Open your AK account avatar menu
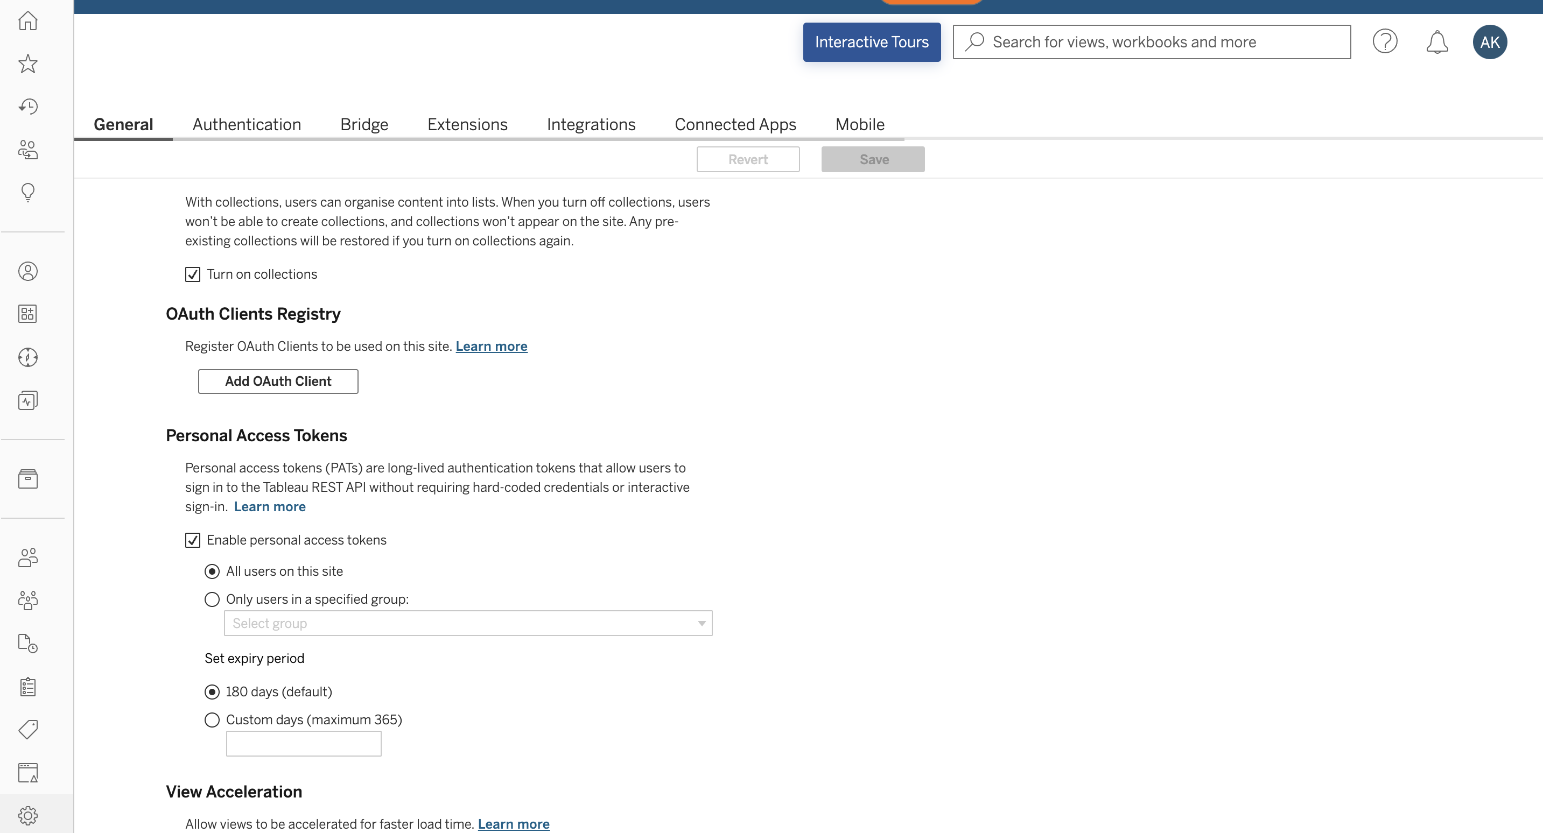Image resolution: width=1543 pixels, height=833 pixels. click(x=1490, y=42)
